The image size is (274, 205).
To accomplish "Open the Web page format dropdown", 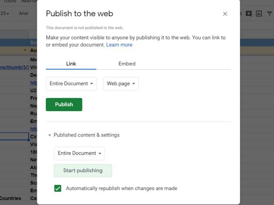I will 121,84.
